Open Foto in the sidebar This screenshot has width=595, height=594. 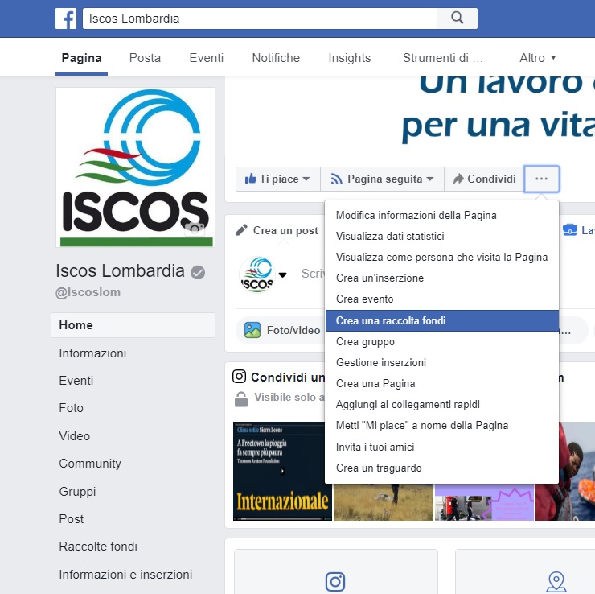(x=71, y=408)
